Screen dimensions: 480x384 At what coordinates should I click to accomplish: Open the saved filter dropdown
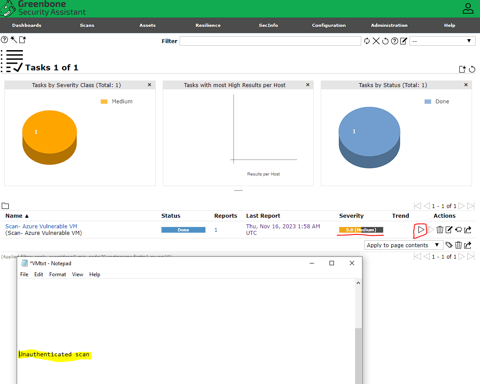(x=442, y=41)
